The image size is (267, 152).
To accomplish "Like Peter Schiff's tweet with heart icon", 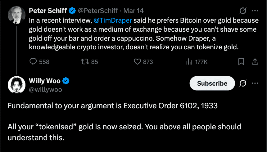I will click(x=138, y=62).
